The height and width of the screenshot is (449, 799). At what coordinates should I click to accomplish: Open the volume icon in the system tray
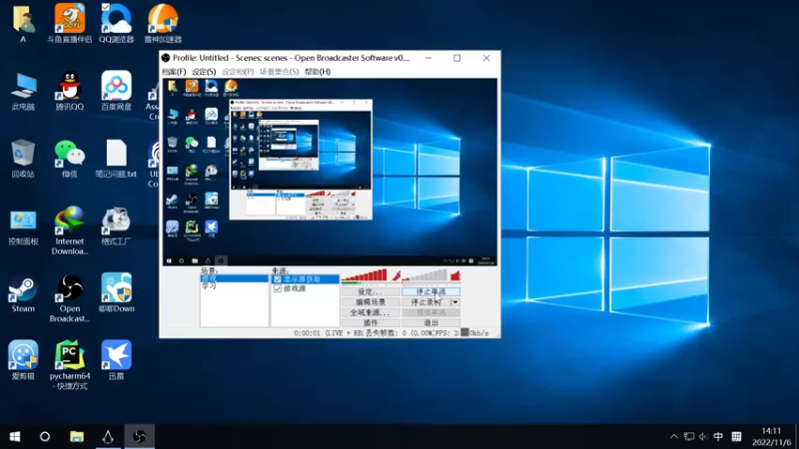[704, 437]
